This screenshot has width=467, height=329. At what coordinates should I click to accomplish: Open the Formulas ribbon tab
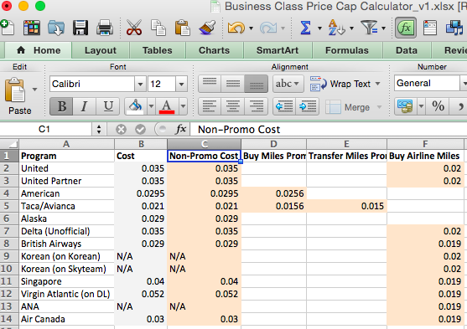click(346, 50)
